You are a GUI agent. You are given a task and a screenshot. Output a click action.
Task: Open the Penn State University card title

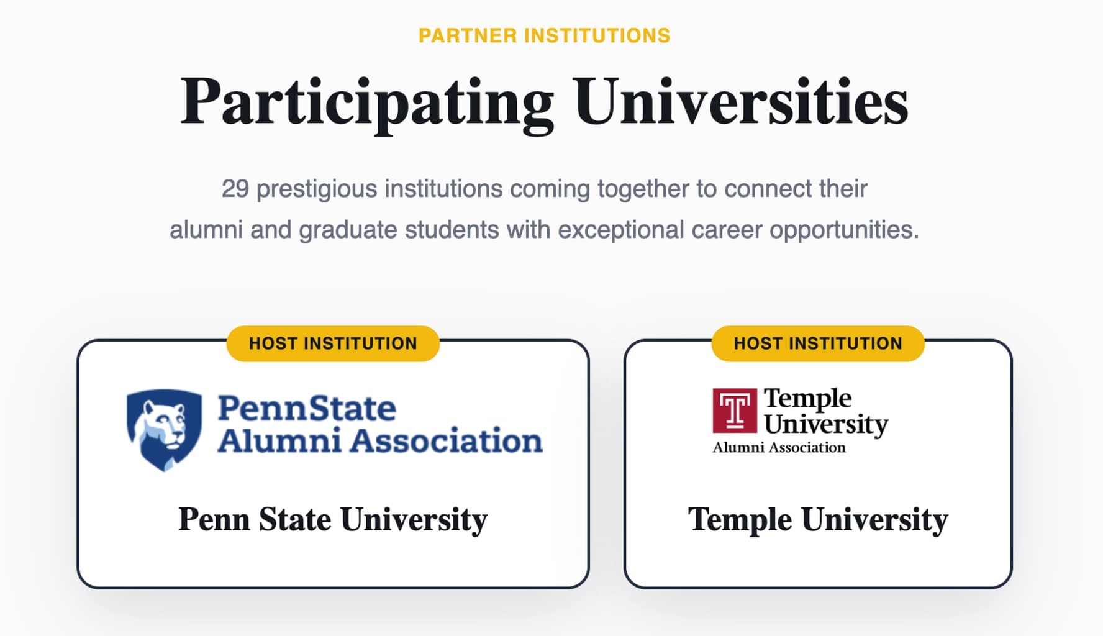click(x=332, y=519)
